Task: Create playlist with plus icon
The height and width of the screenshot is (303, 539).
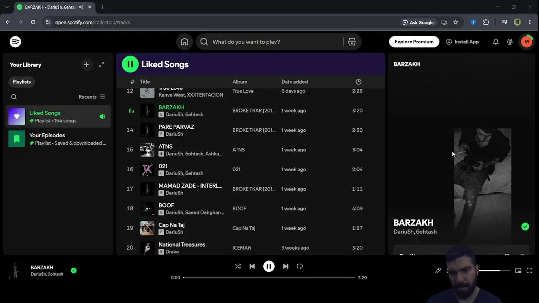Action: (x=86, y=65)
